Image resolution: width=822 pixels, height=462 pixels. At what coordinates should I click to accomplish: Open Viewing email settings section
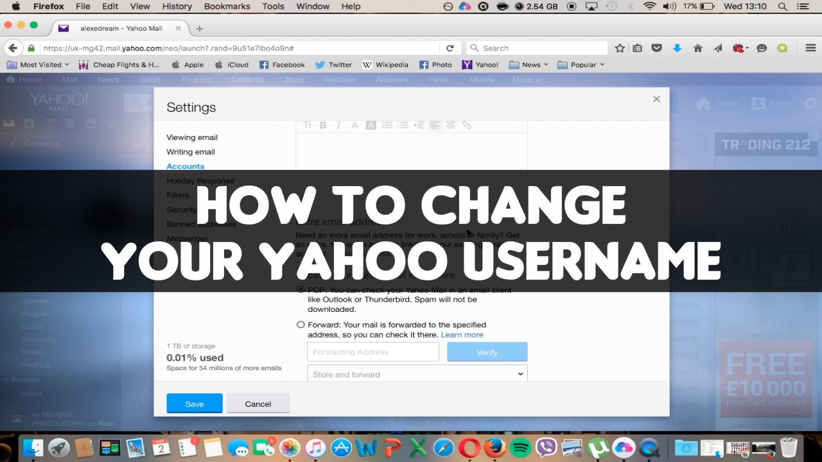pos(192,137)
